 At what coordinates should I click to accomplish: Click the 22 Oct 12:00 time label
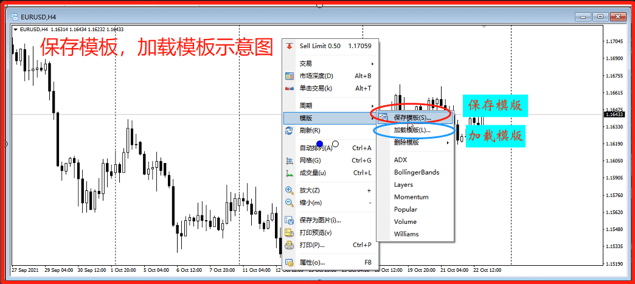pos(487,270)
